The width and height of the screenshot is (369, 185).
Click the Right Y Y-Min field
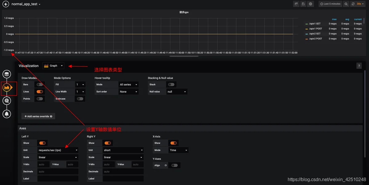pos(109,164)
